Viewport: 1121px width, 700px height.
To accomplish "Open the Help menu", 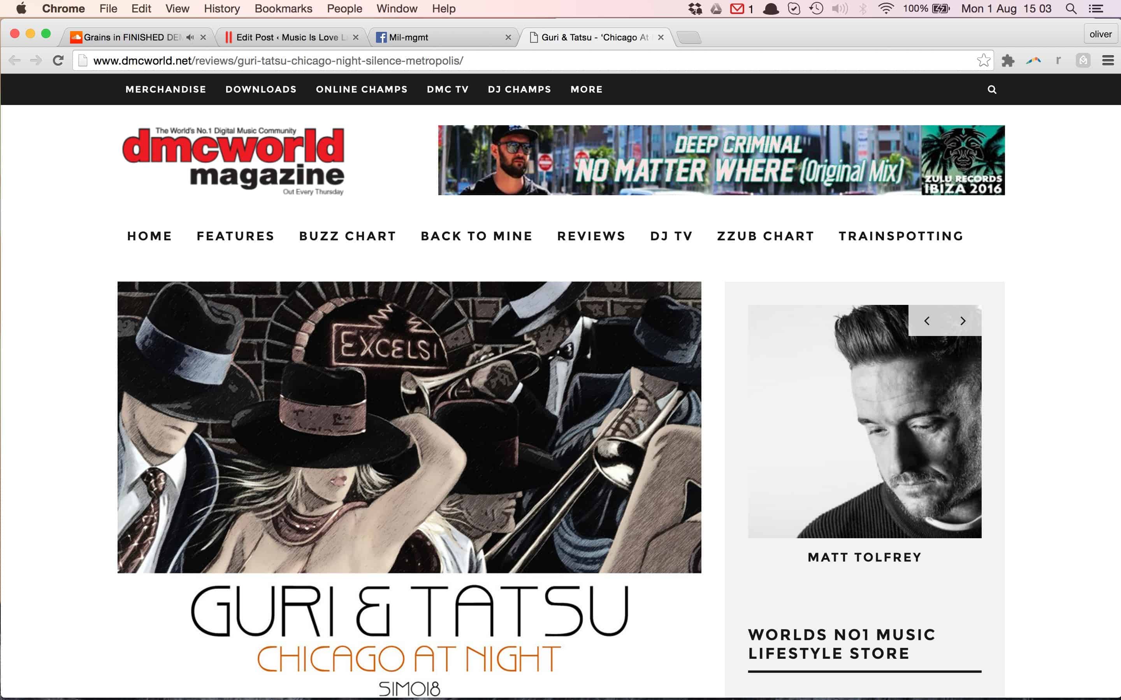I will click(x=444, y=8).
